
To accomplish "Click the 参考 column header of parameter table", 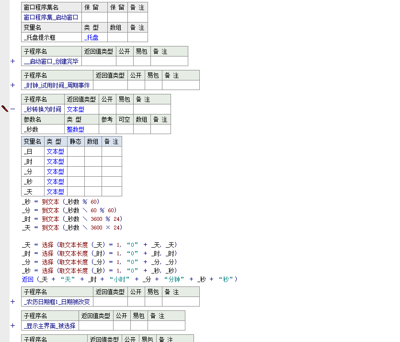I will (x=107, y=119).
